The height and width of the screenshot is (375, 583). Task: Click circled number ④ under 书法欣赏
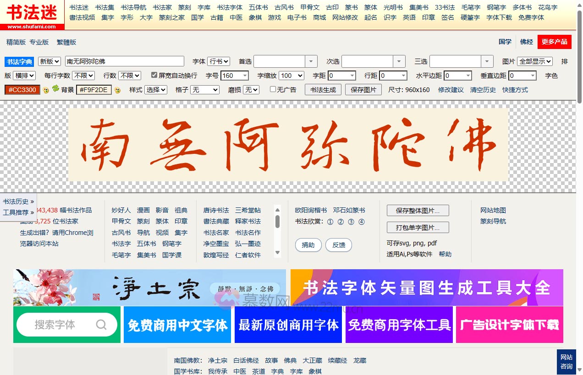click(x=362, y=222)
